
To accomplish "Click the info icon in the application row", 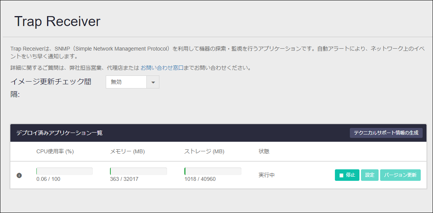I will pos(19,175).
